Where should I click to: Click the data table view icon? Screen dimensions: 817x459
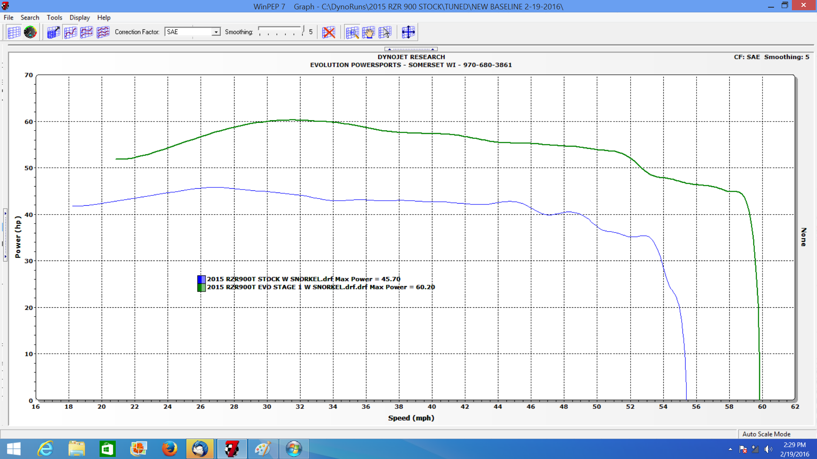coord(14,32)
